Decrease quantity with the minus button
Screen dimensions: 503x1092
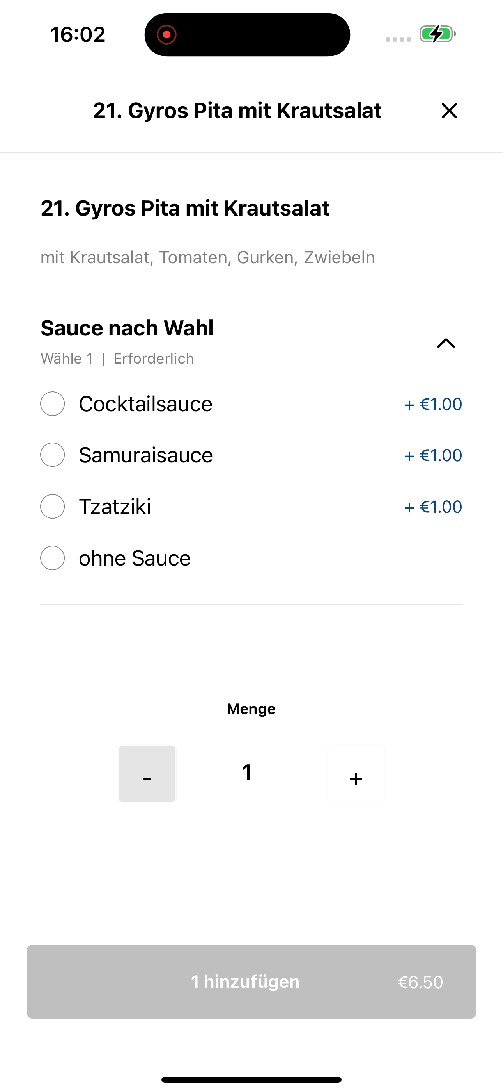tap(147, 774)
